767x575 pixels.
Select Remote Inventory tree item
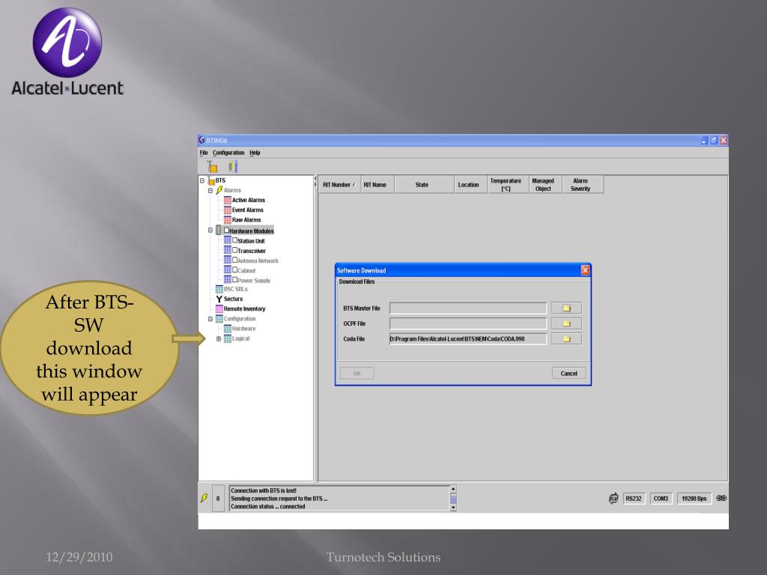(244, 309)
